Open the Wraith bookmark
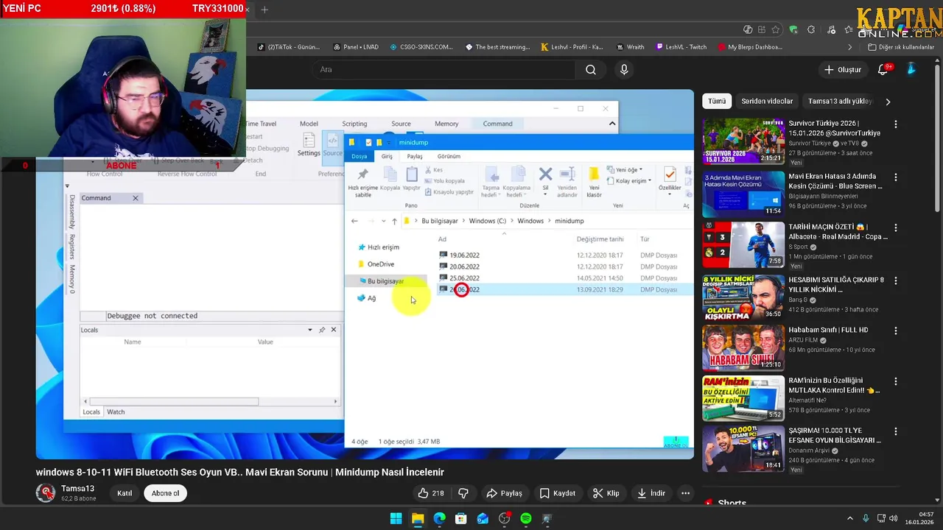This screenshot has height=530, width=943. [630, 47]
